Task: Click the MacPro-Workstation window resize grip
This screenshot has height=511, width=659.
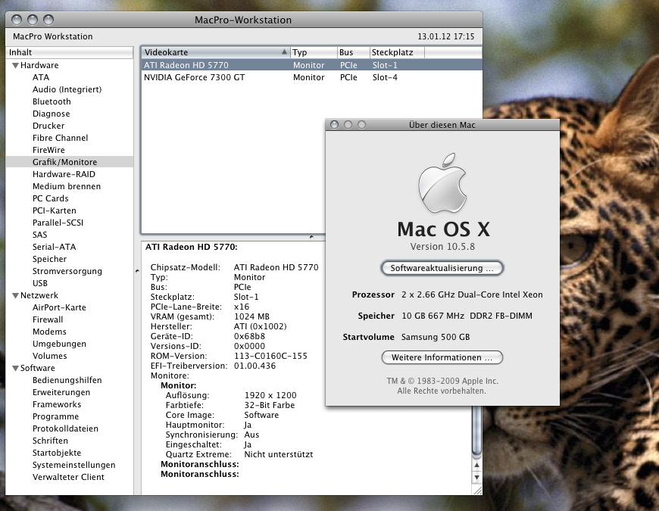Action: pyautogui.click(x=477, y=490)
